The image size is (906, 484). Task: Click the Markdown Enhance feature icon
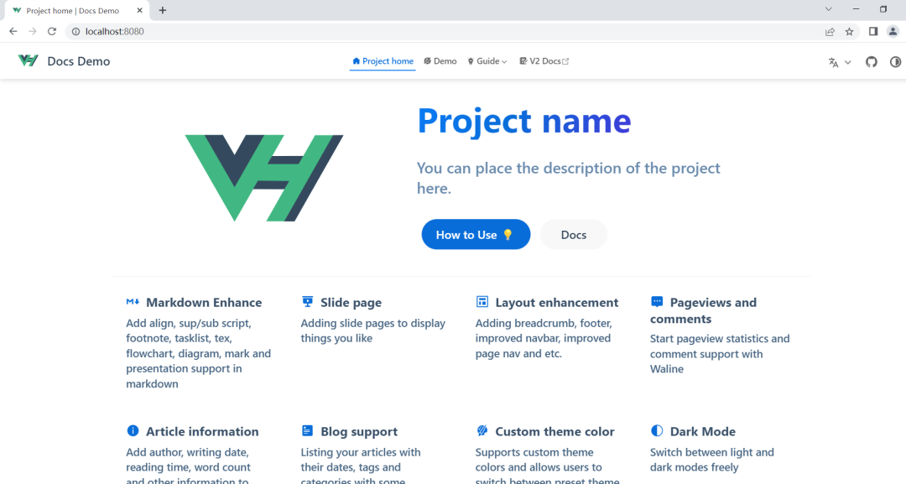point(133,301)
